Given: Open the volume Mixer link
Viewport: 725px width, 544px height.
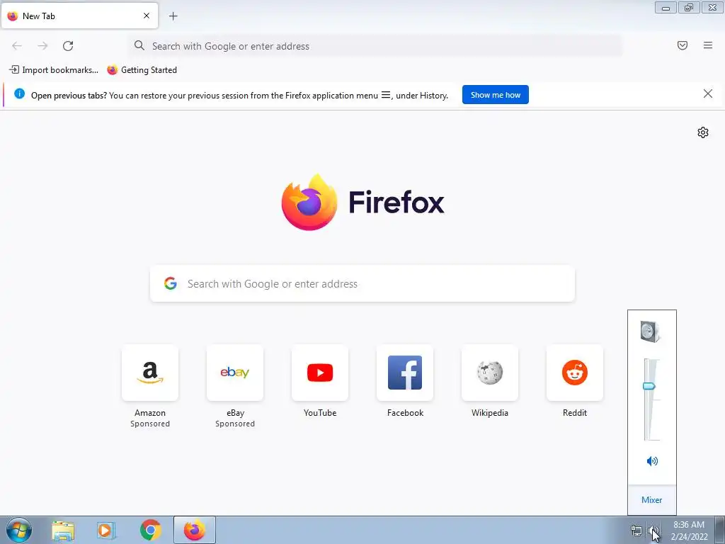Looking at the screenshot, I should point(651,499).
